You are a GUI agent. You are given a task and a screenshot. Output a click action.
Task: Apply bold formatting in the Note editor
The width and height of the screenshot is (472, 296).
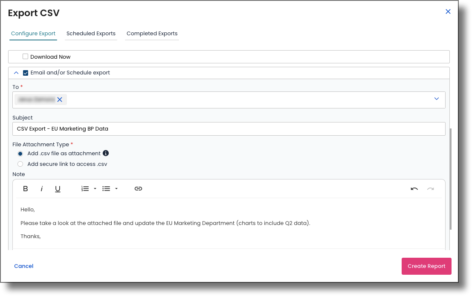click(x=25, y=188)
